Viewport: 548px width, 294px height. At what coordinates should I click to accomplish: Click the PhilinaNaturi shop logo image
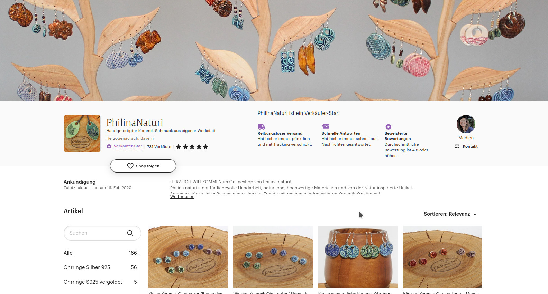(x=82, y=134)
